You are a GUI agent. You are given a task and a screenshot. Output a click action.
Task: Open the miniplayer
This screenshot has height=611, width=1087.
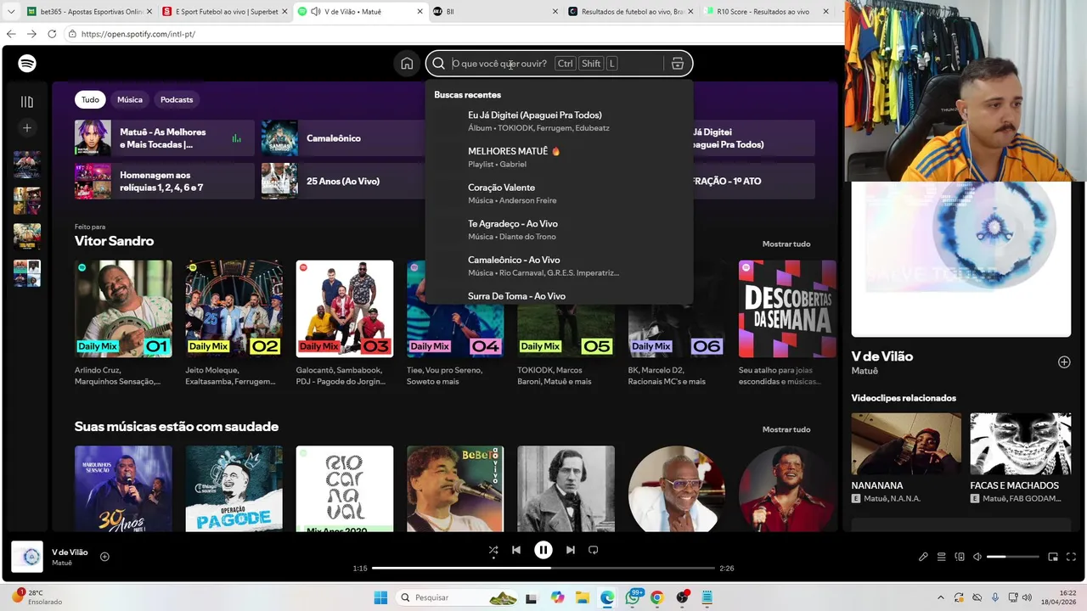tap(1053, 557)
